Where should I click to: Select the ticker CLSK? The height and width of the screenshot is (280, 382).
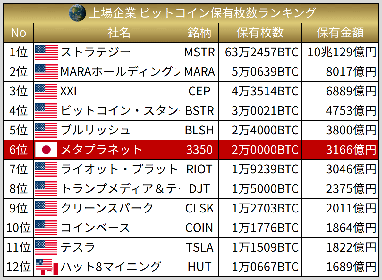point(199,208)
